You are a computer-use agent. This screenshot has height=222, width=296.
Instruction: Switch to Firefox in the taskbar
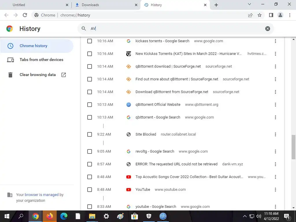(50, 216)
